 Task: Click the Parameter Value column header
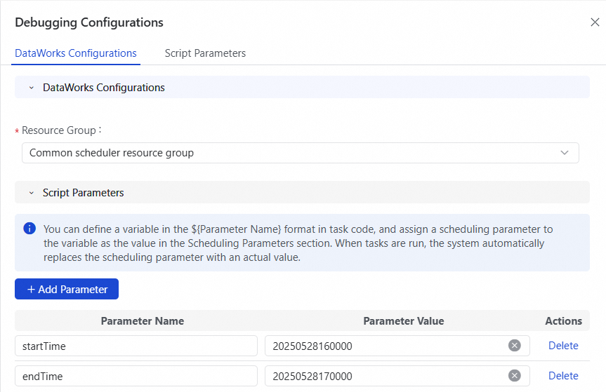404,320
